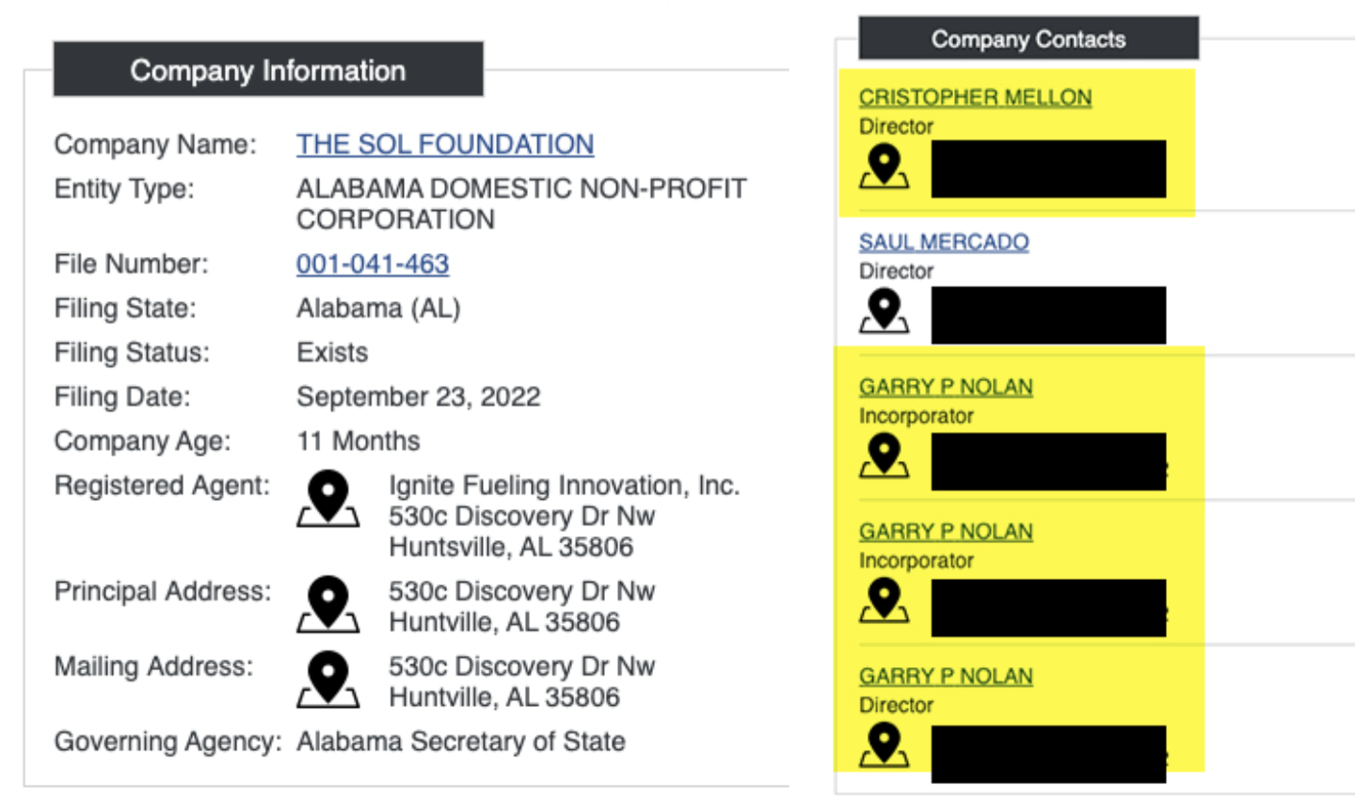
Task: Click Ignite Fueling Innovation, Inc. agent text
Action: (565, 486)
